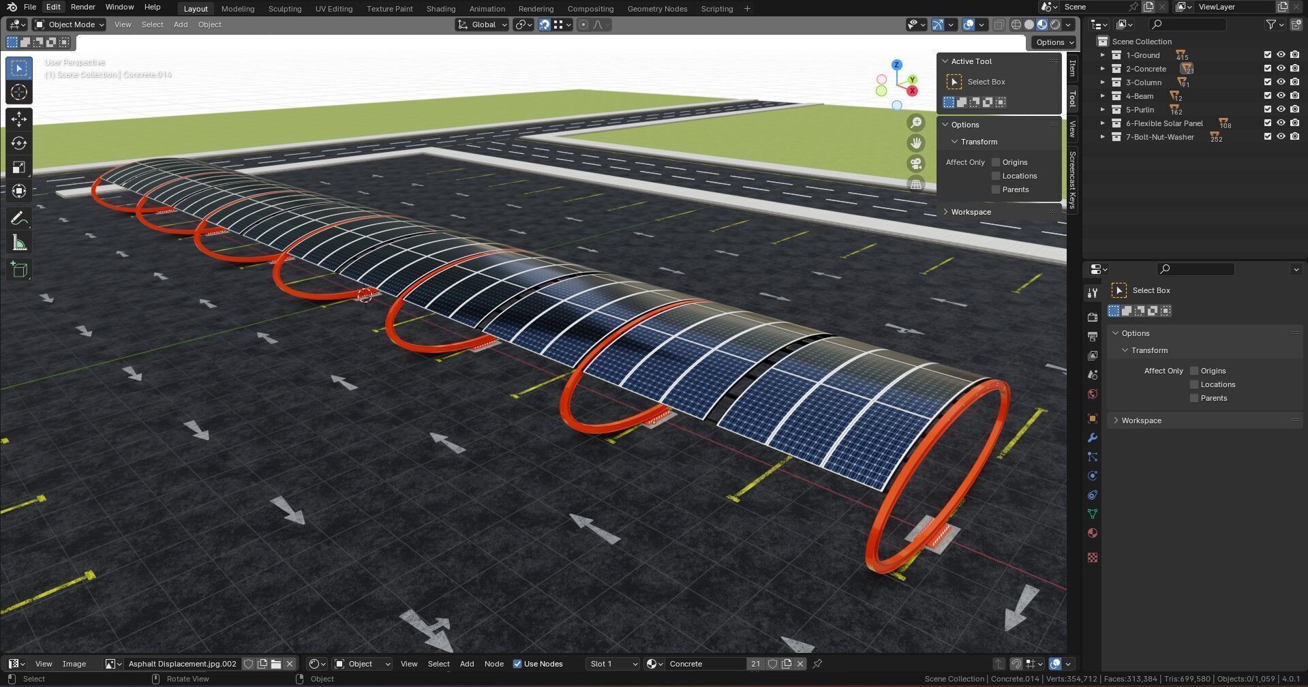Open node editor Object type dropdown
The width and height of the screenshot is (1308, 687).
pos(362,664)
